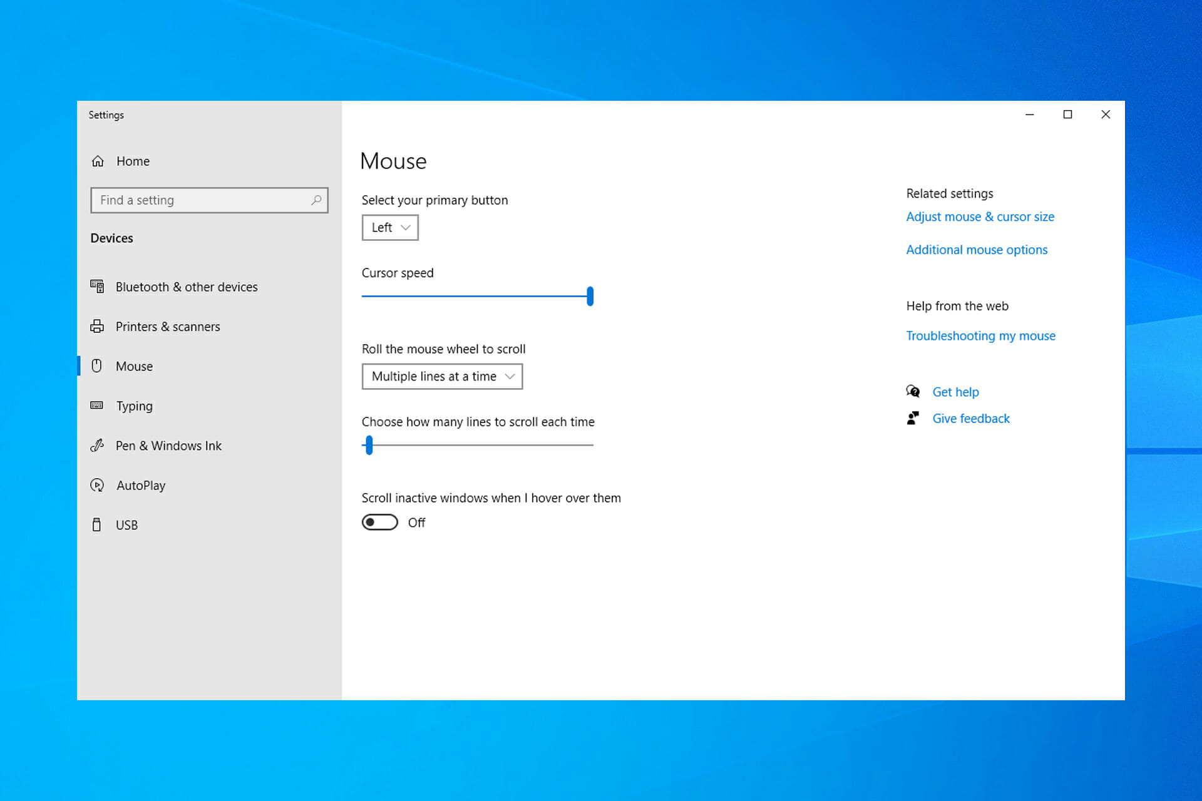Click the Cursor speed slider handle
The image size is (1202, 801).
pos(590,296)
